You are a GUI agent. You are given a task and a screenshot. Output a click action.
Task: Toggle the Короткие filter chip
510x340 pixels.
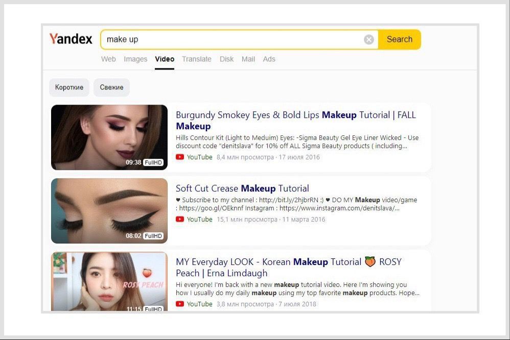(69, 87)
